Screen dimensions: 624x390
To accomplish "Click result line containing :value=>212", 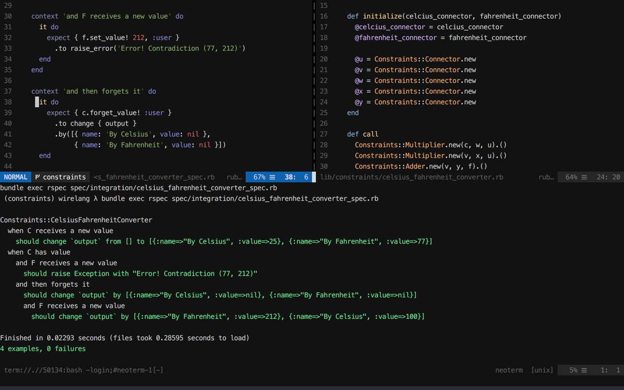I will point(228,316).
